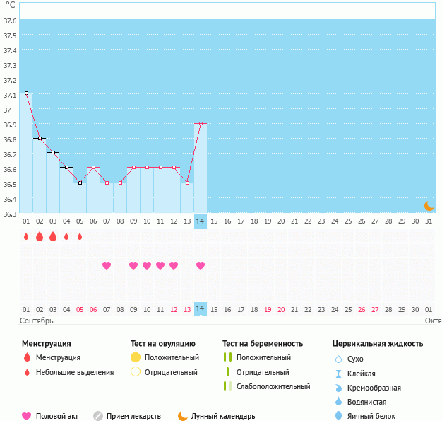
Task: Click the green positive pregnancy test icon
Action: pos(227,357)
